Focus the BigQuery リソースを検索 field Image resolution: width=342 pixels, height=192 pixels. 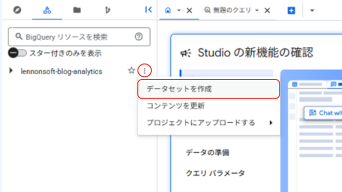[79, 37]
